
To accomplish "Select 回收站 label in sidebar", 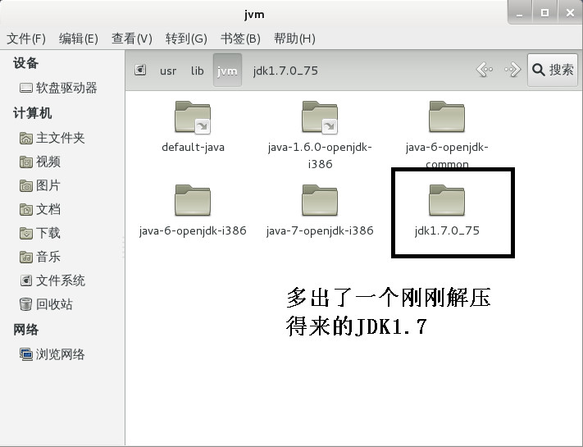I will coord(54,304).
